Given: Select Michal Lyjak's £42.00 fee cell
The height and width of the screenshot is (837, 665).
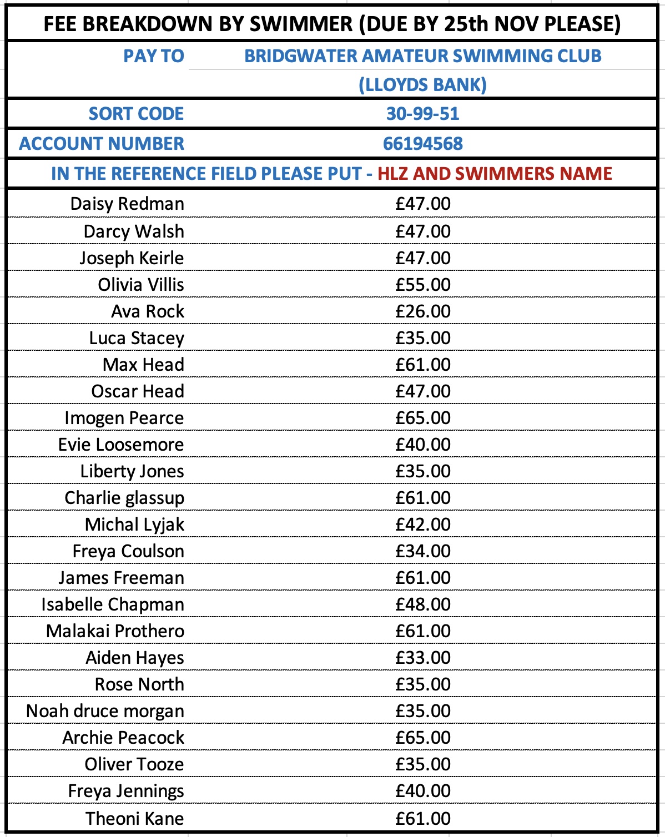Looking at the screenshot, I should coord(422,525).
